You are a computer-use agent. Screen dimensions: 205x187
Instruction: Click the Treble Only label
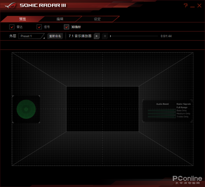(182, 116)
